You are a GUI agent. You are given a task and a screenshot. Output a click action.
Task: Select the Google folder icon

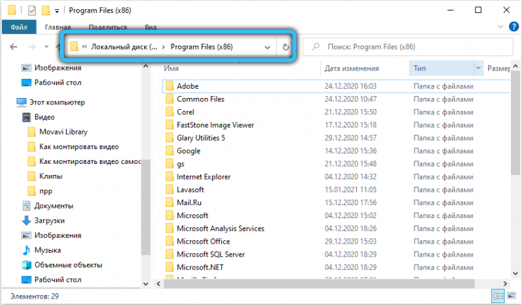point(170,151)
